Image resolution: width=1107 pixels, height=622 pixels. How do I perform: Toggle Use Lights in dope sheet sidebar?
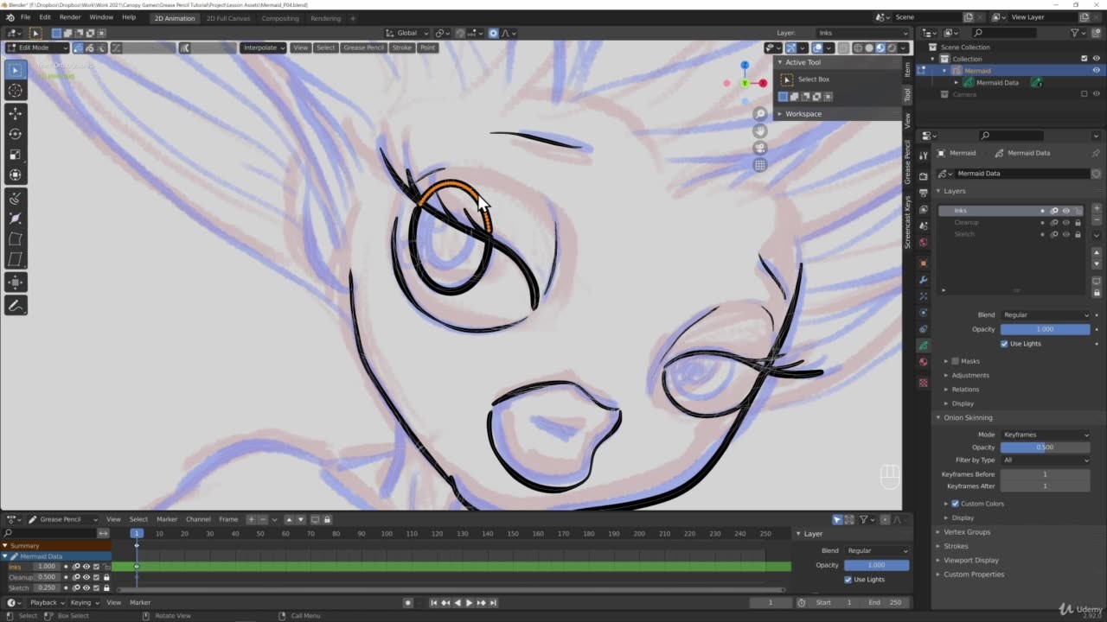(848, 580)
